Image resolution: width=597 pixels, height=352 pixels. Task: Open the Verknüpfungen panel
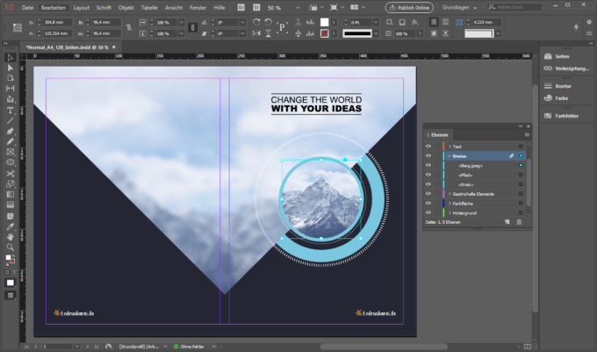coord(566,68)
